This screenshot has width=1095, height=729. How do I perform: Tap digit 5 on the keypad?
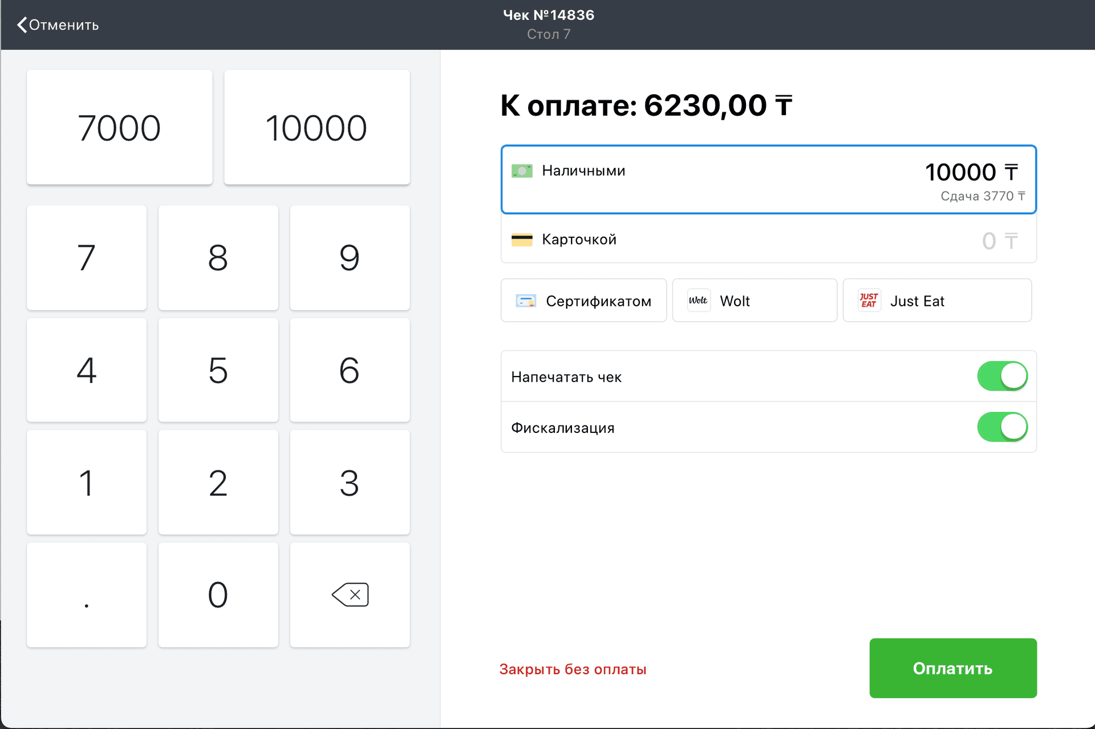(x=218, y=370)
